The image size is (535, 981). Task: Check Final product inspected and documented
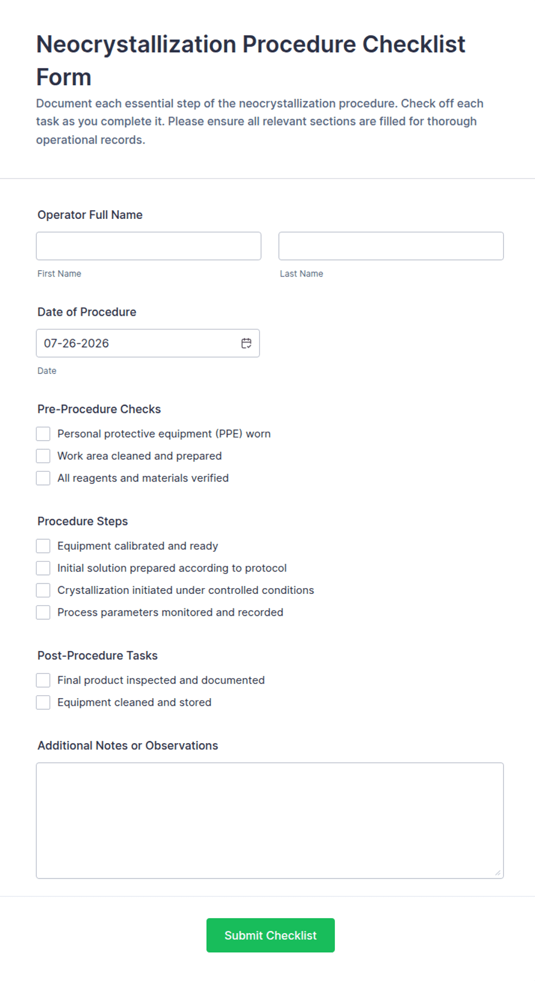[x=43, y=680]
